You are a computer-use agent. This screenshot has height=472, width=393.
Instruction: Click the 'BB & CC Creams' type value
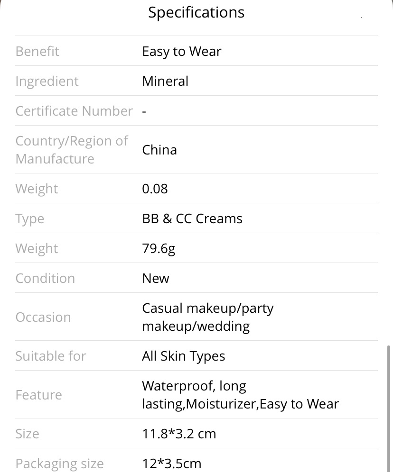(x=192, y=218)
